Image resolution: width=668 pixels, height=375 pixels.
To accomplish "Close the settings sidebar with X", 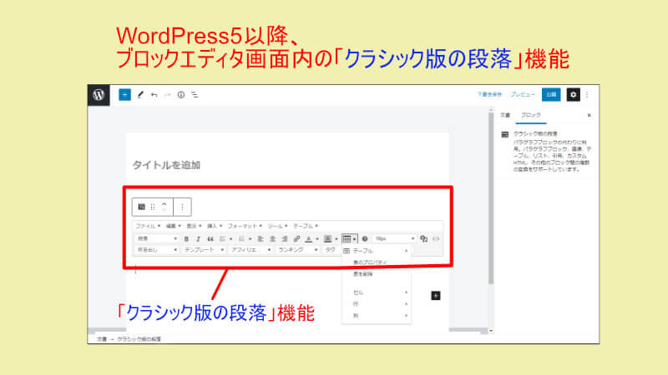I will 590,115.
